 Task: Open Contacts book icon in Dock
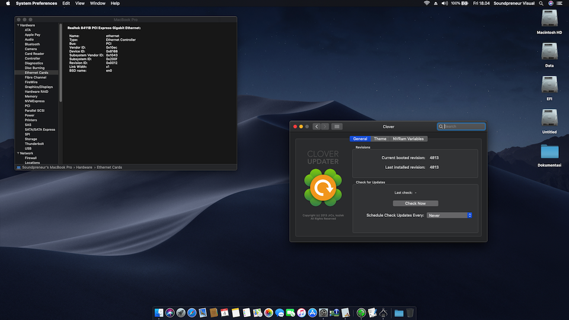tap(214, 313)
